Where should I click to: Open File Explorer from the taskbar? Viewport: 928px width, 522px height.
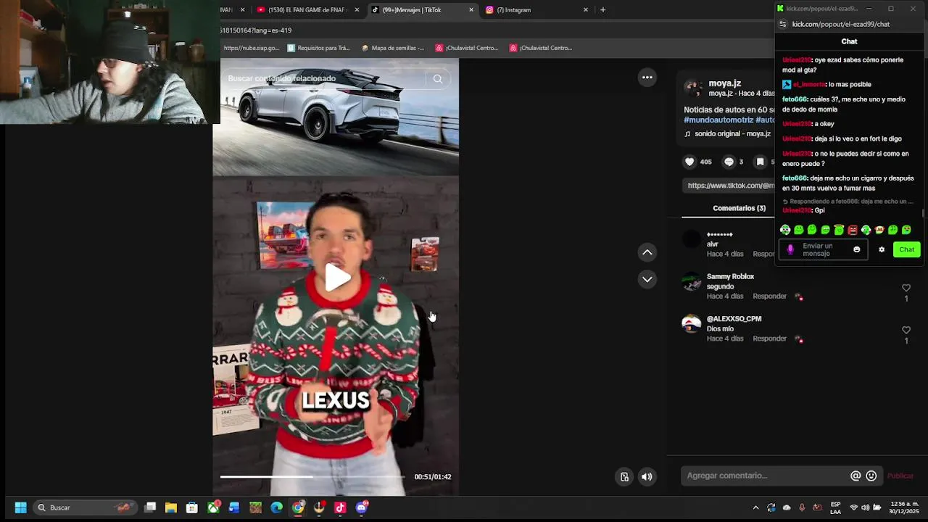(170, 507)
